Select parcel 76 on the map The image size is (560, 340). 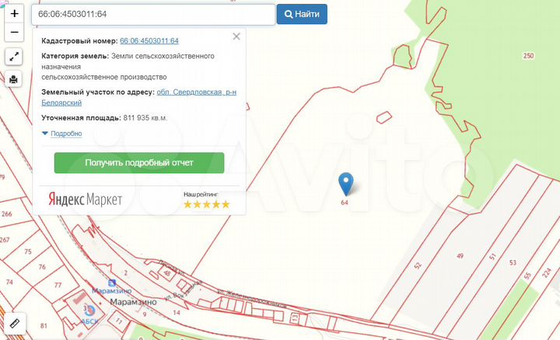[42, 266]
